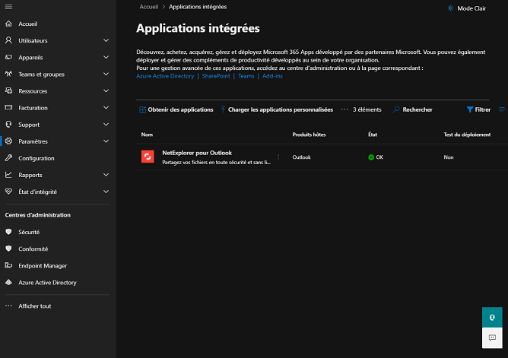Image resolution: width=508 pixels, height=358 pixels.
Task: Go to Accueil breadcrumb link
Action: pyautogui.click(x=149, y=7)
